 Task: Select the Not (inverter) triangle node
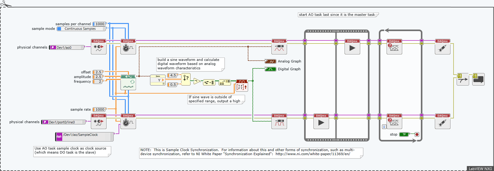pyautogui.click(x=197, y=81)
